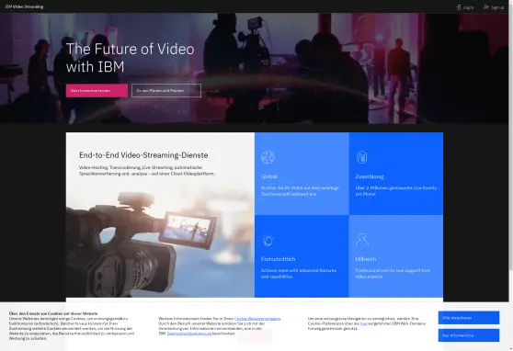
Task: Click lower blue cookie banner button
Action: pos(469,335)
